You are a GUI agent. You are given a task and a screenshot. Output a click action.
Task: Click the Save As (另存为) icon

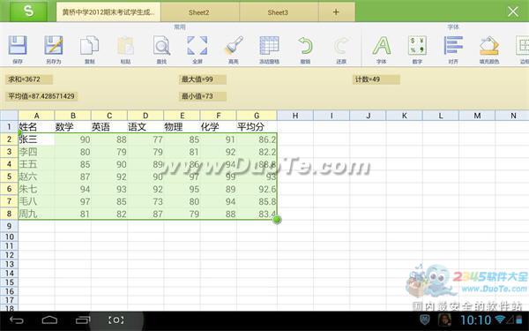click(x=54, y=45)
